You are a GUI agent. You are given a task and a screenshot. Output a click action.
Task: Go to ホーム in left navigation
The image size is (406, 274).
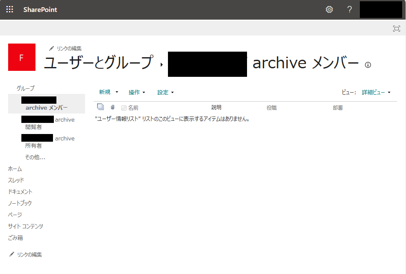click(15, 169)
